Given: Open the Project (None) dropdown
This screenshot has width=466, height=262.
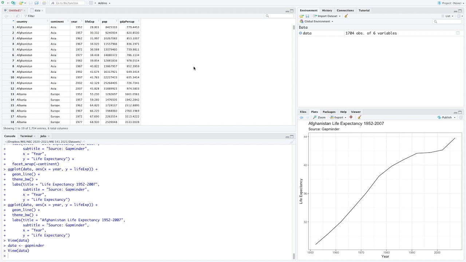Looking at the screenshot, I should click(x=450, y=3).
